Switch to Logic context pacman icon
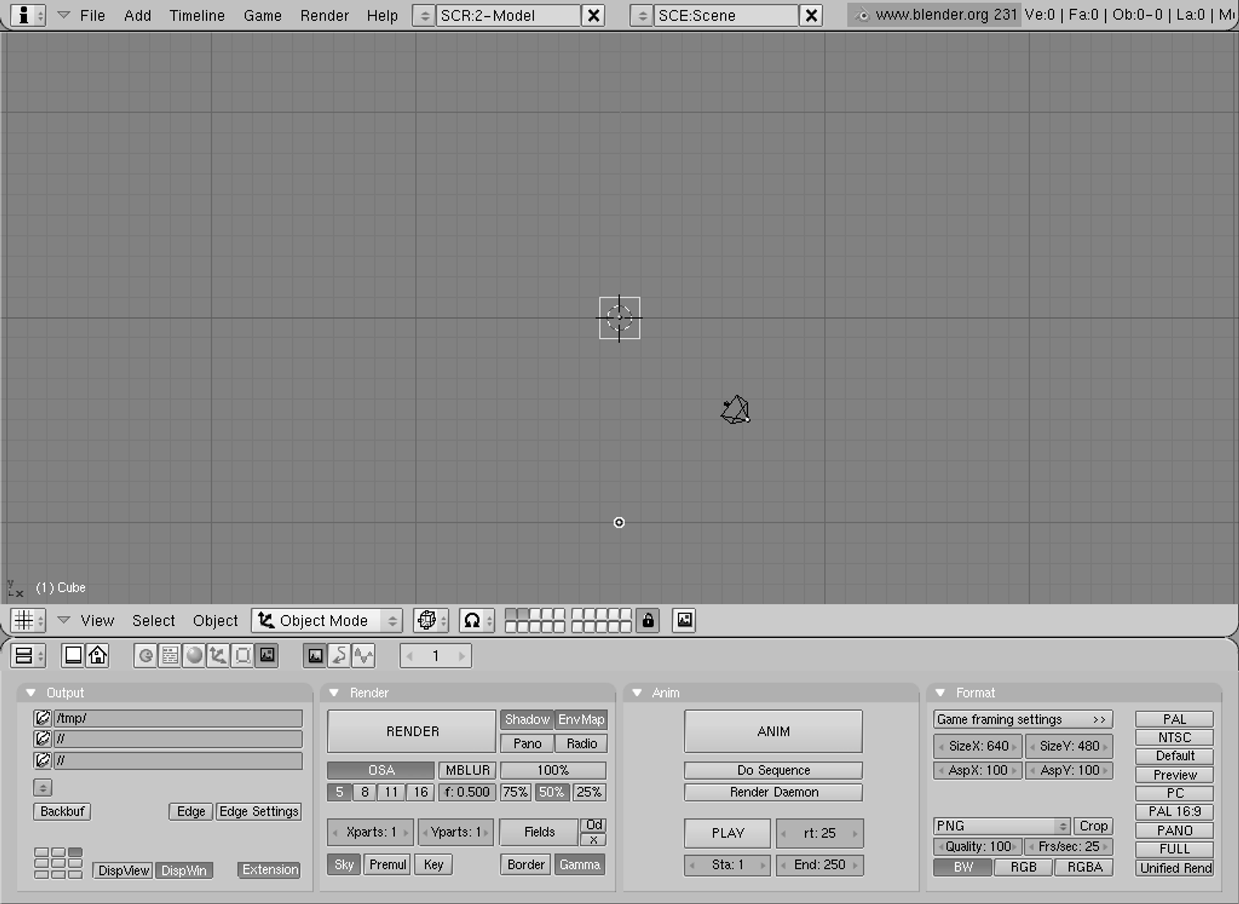Viewport: 1239px width, 904px height. coord(146,656)
